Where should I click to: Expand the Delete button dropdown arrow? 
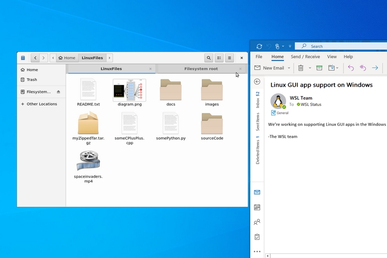(x=310, y=68)
